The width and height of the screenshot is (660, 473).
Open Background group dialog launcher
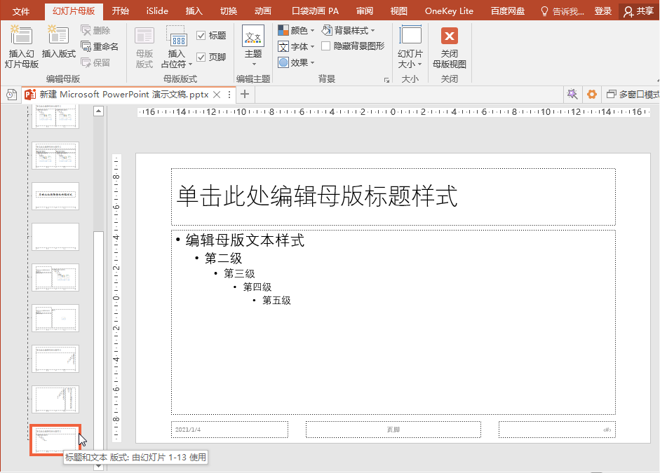point(386,80)
